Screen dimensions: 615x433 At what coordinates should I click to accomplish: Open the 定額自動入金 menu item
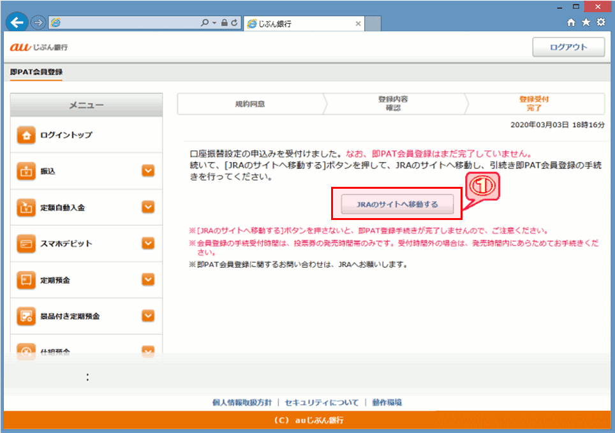pyautogui.click(x=86, y=207)
